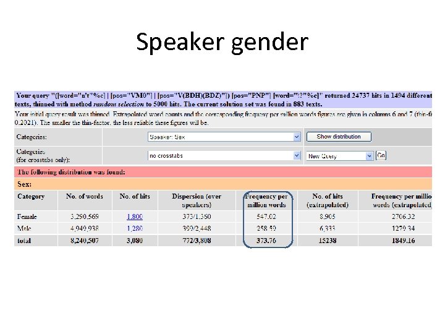
Task: Select the frequency value 547.02
Action: (x=266, y=216)
